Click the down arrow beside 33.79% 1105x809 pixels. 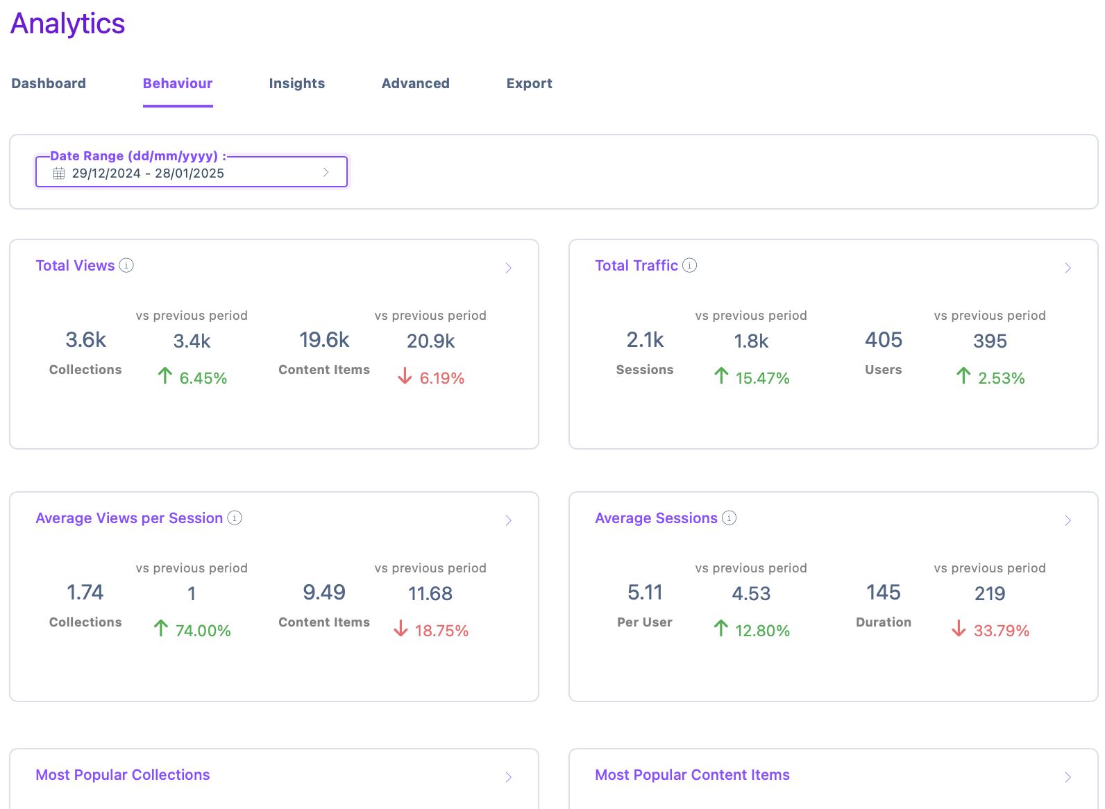pos(959,629)
